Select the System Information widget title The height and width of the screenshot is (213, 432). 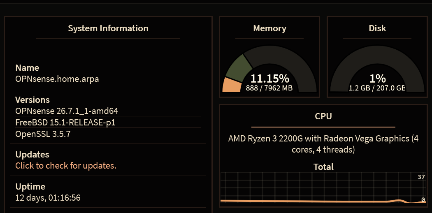108,28
